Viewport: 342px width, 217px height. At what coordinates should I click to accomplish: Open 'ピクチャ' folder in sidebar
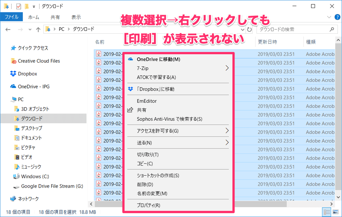(28, 148)
